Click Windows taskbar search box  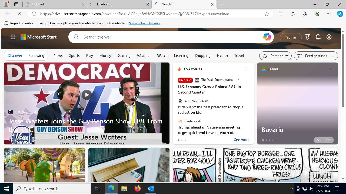pyautogui.click(x=52, y=189)
